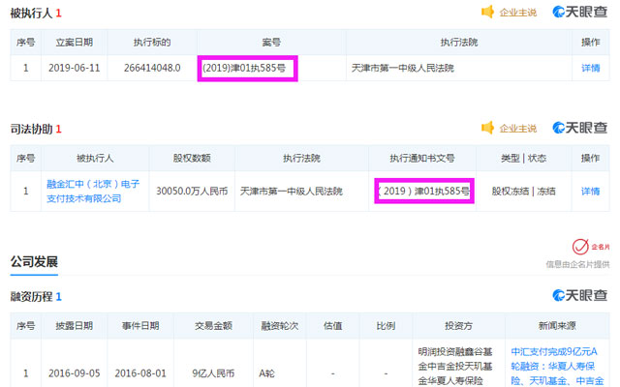Click the 投资方 column header
Viewport: 620px width, 387px height.
pos(458,325)
